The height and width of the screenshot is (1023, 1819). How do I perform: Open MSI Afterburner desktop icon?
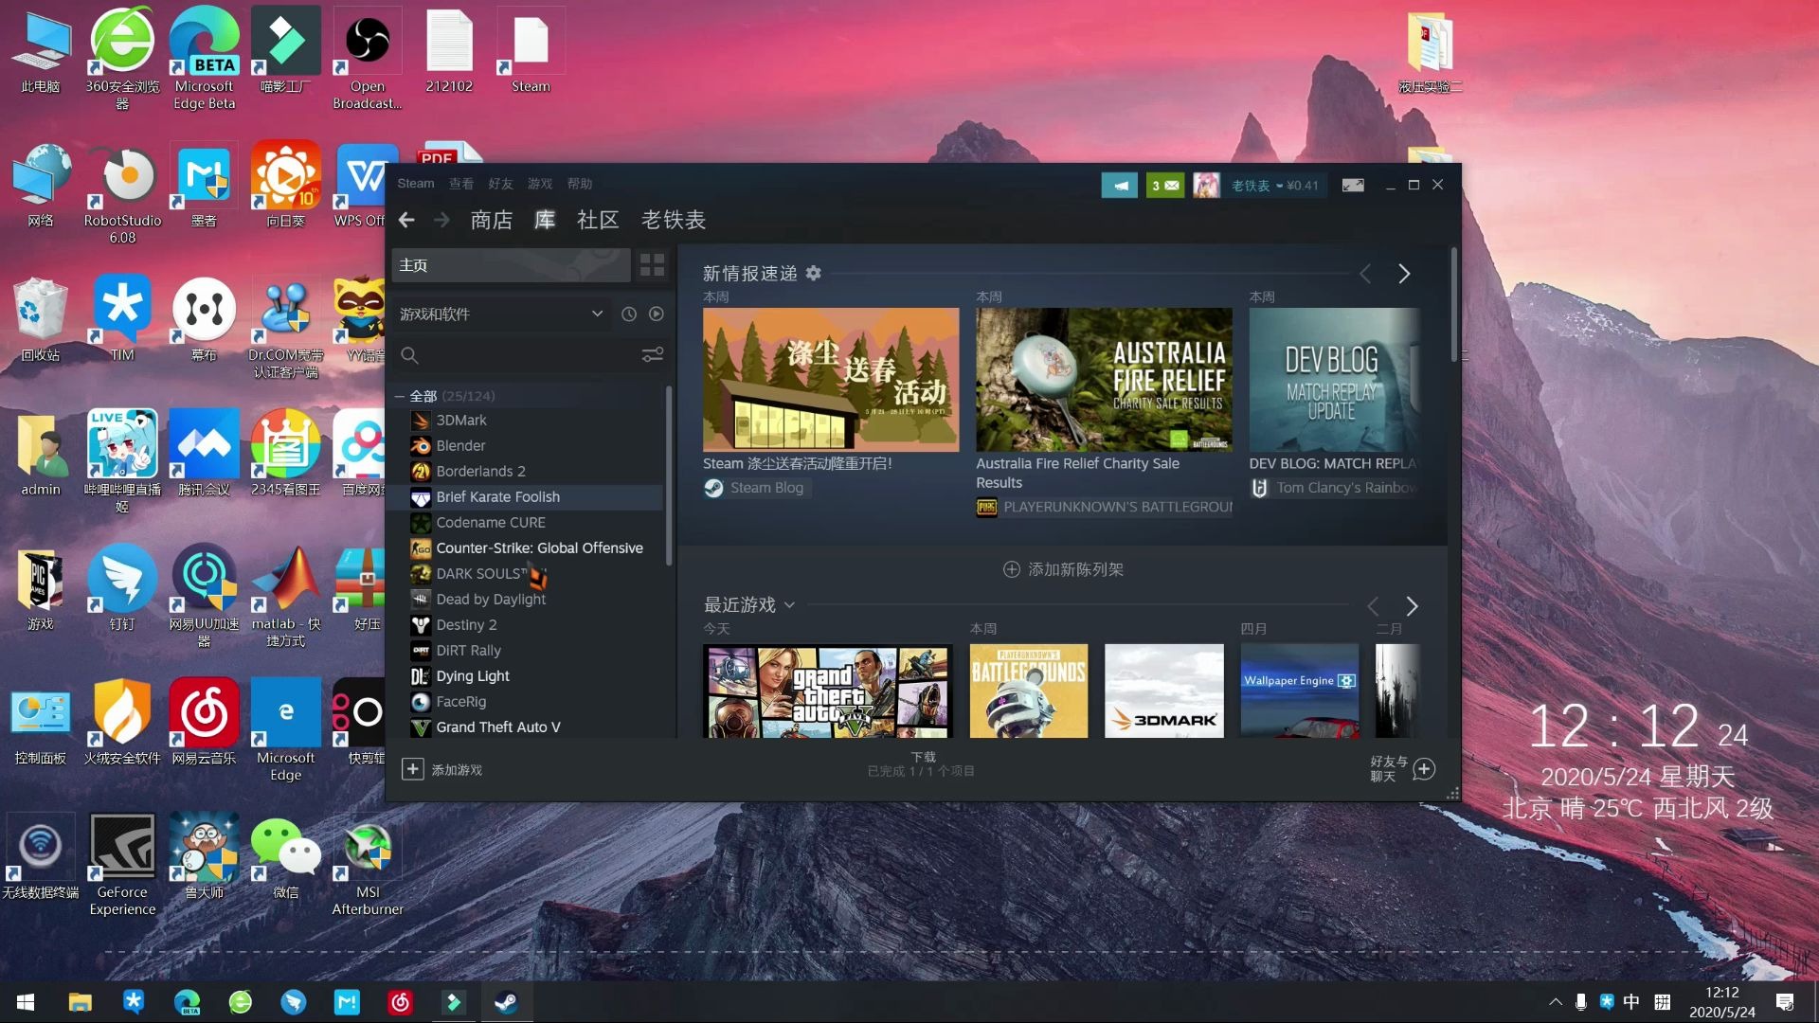pyautogui.click(x=368, y=864)
